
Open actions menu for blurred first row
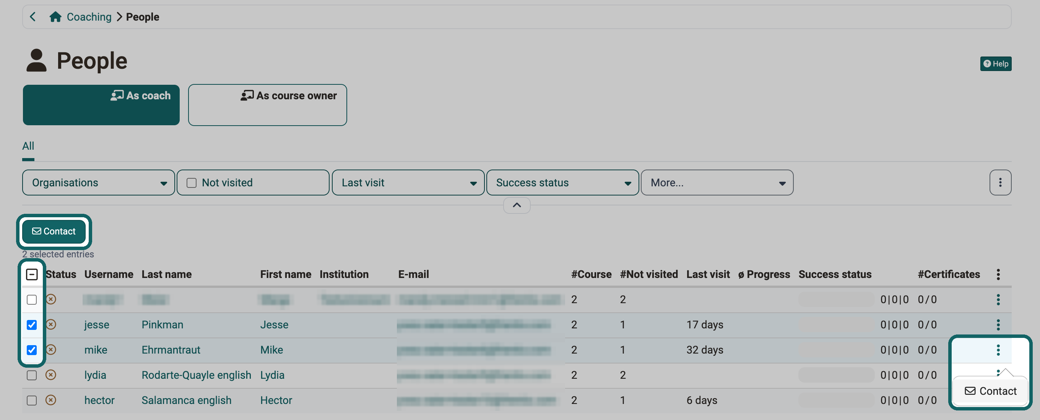[x=998, y=299]
